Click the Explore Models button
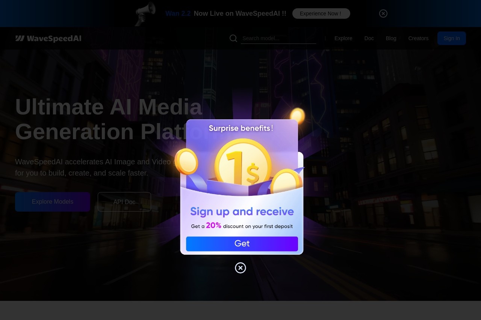This screenshot has width=481, height=320. (53, 202)
